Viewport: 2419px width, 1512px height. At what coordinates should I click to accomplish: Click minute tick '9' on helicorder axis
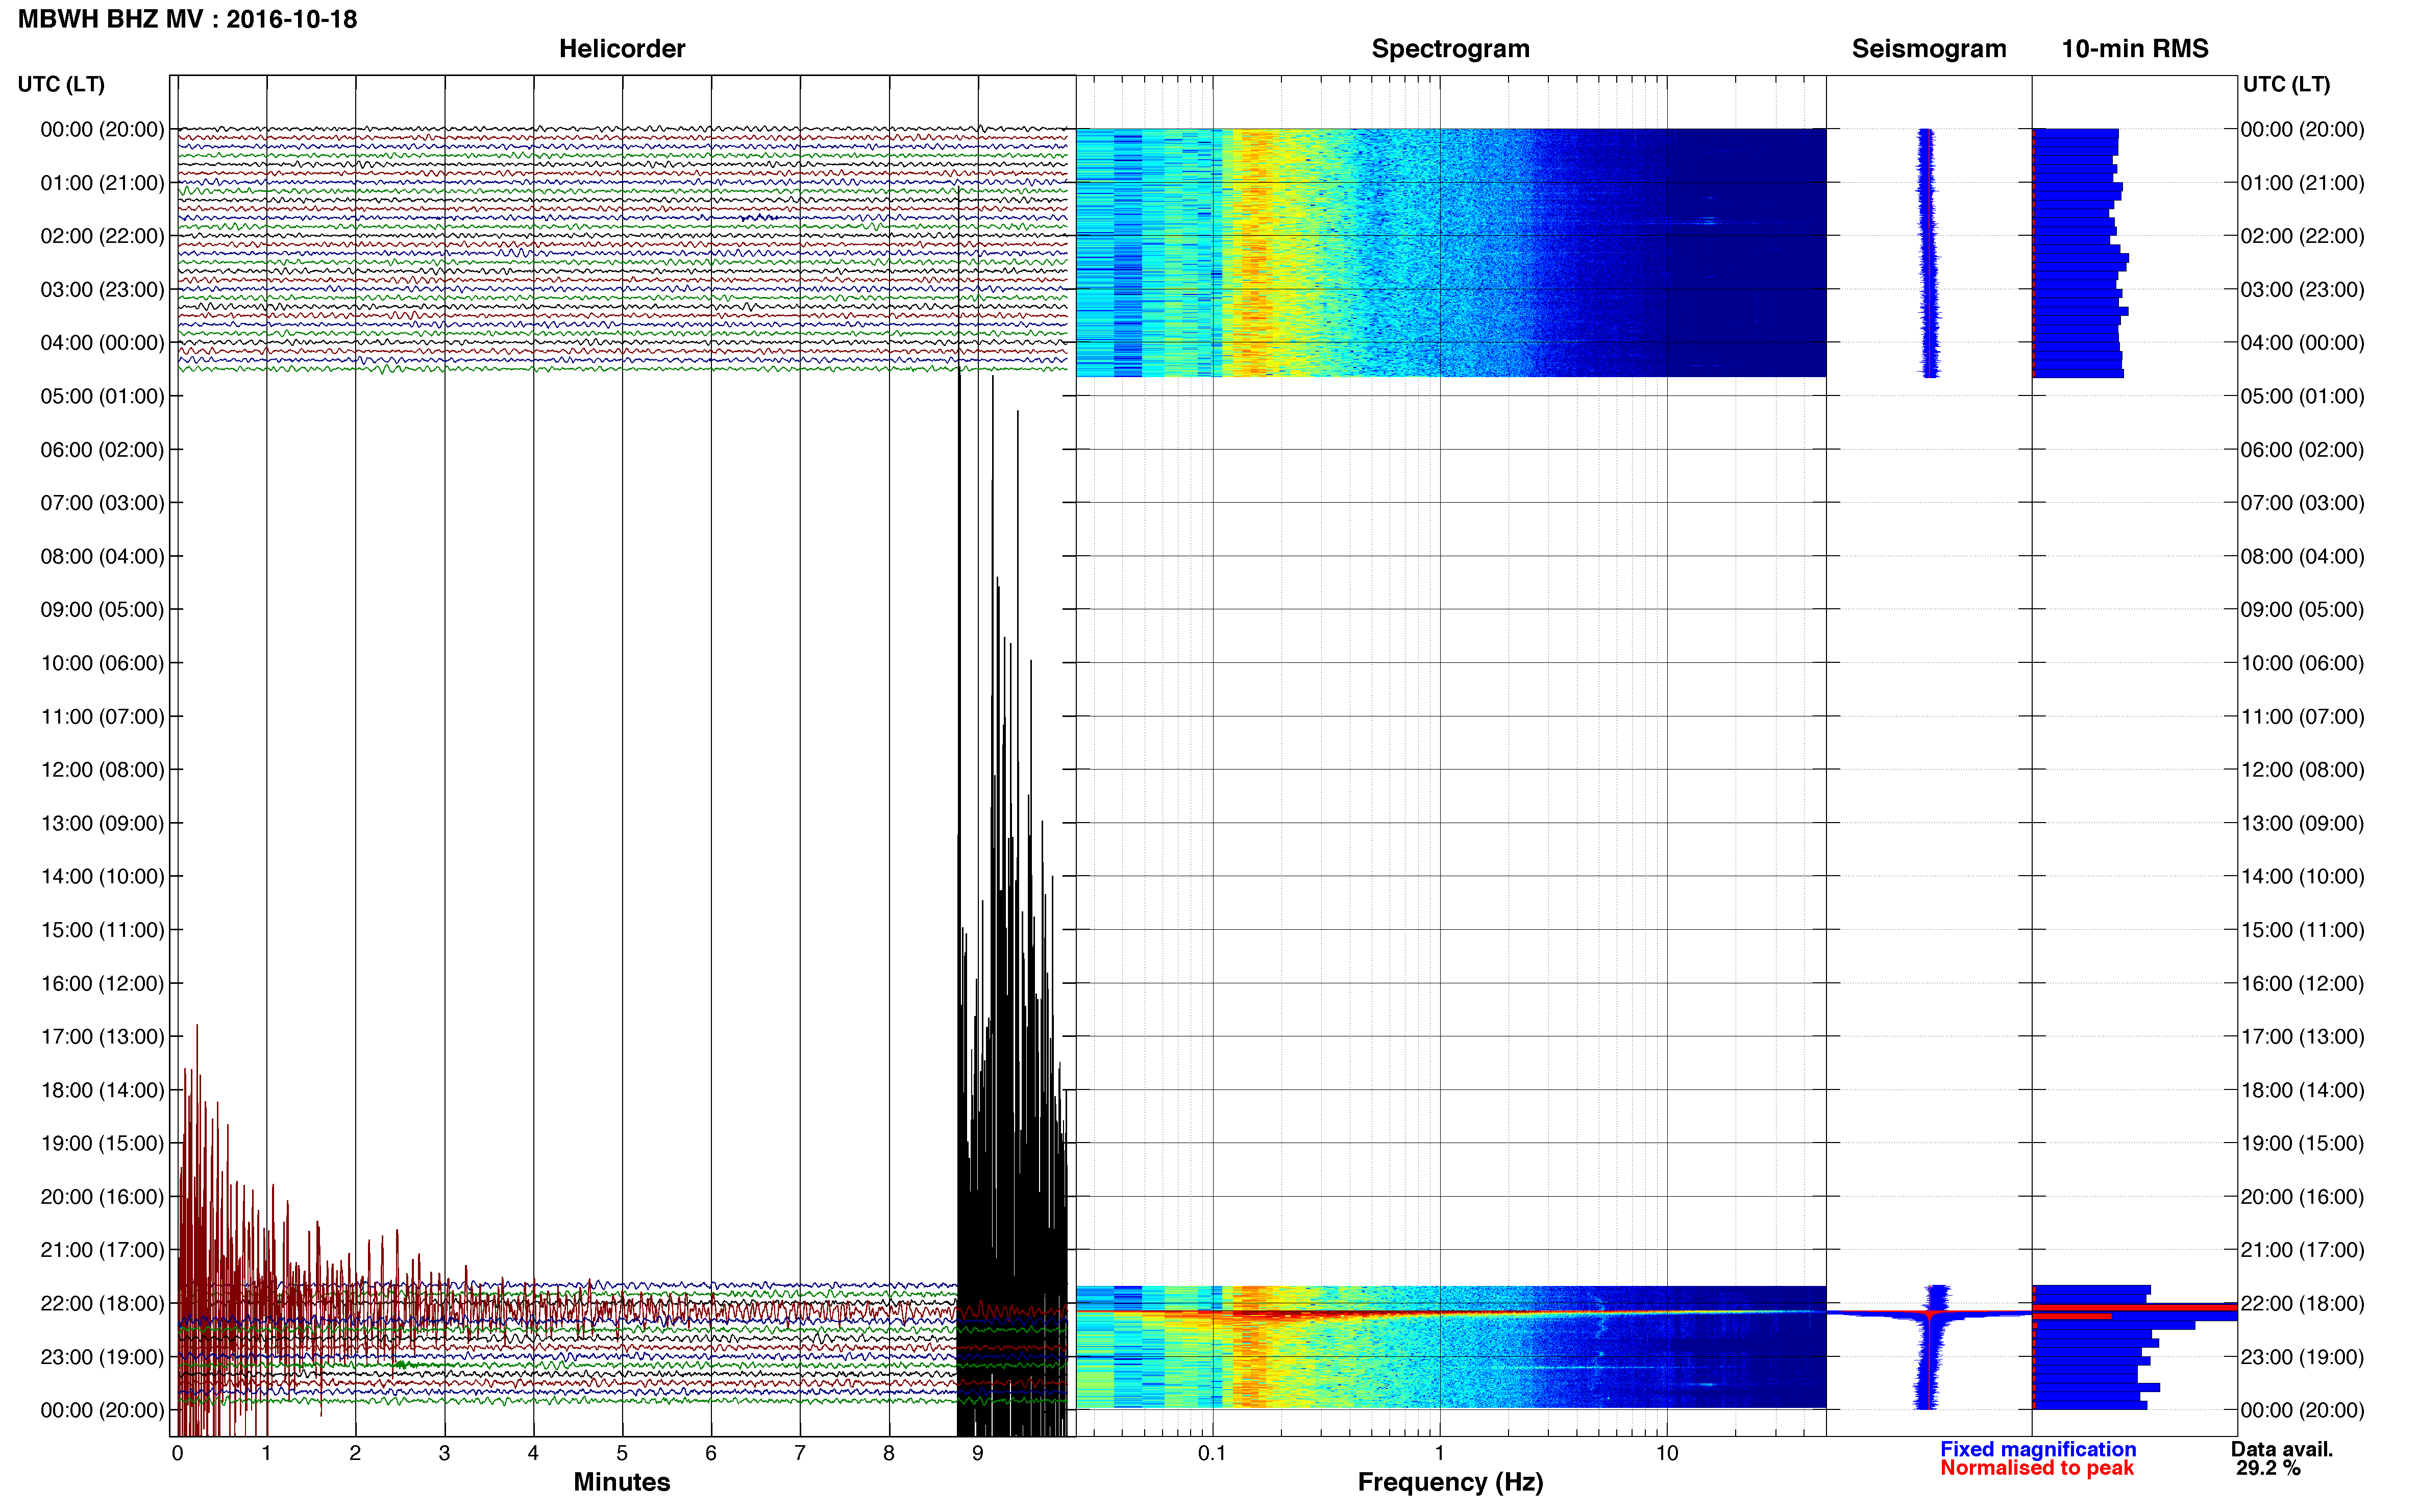[978, 1453]
